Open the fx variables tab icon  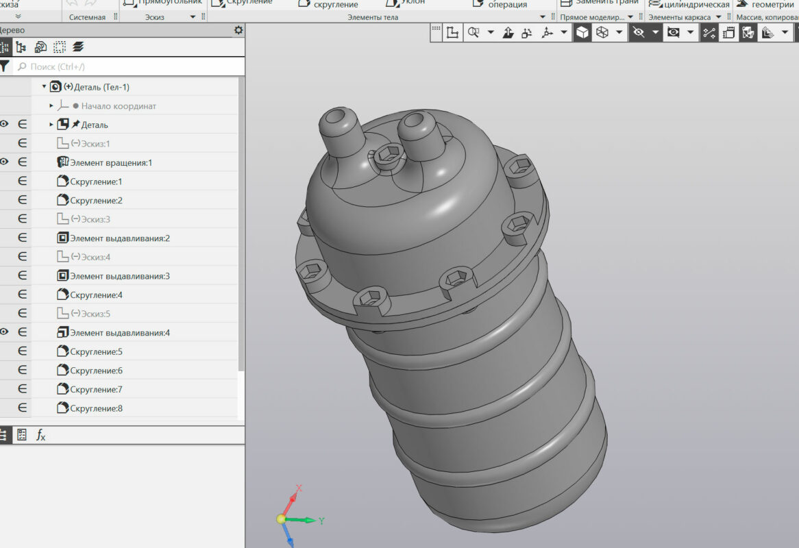point(41,435)
